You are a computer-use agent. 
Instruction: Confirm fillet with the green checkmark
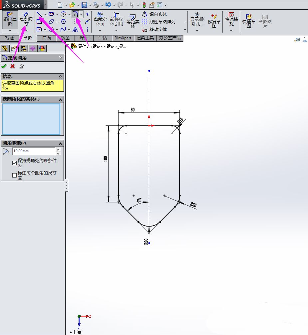(4, 66)
